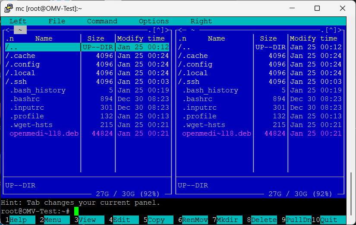Sort left panel by Name column
Viewport: 356px width, 225px height.
(x=44, y=38)
